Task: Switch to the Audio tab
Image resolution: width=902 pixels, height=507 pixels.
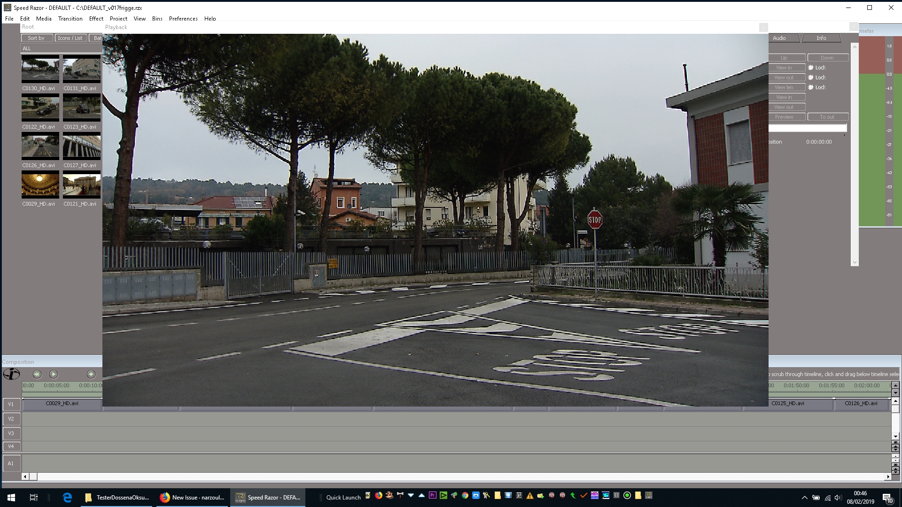Action: coord(779,38)
